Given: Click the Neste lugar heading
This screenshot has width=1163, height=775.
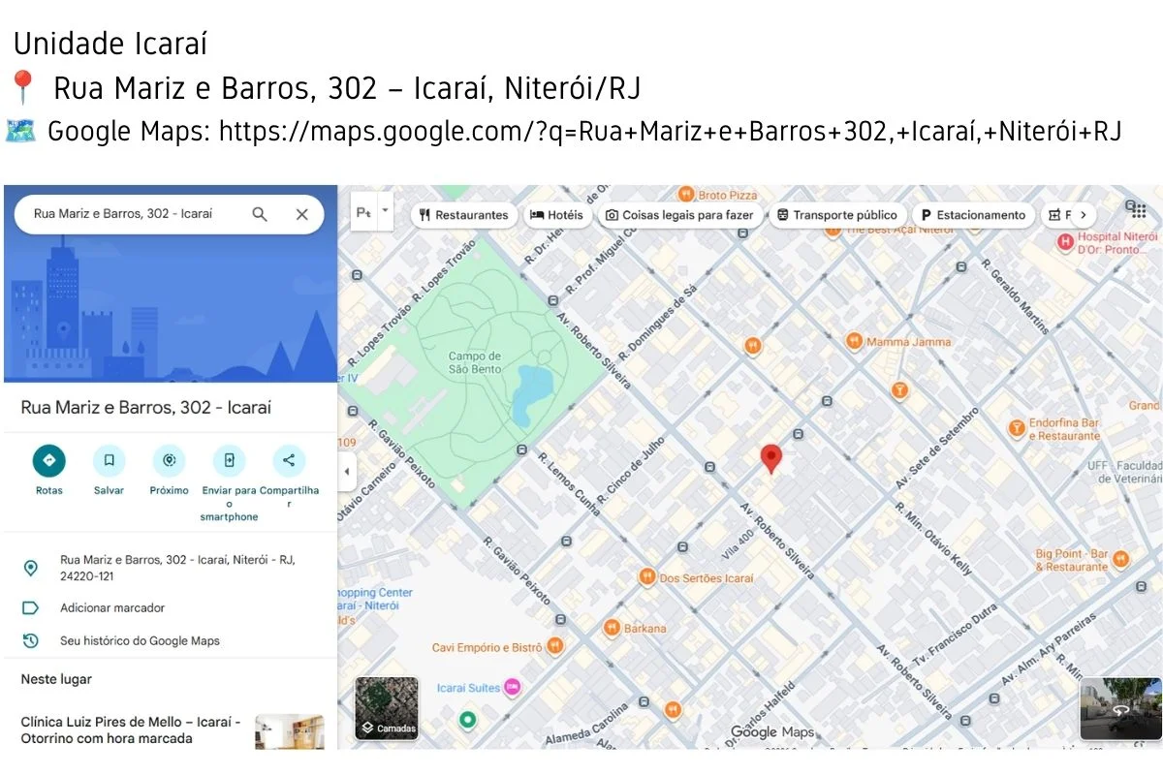Looking at the screenshot, I should tap(56, 679).
